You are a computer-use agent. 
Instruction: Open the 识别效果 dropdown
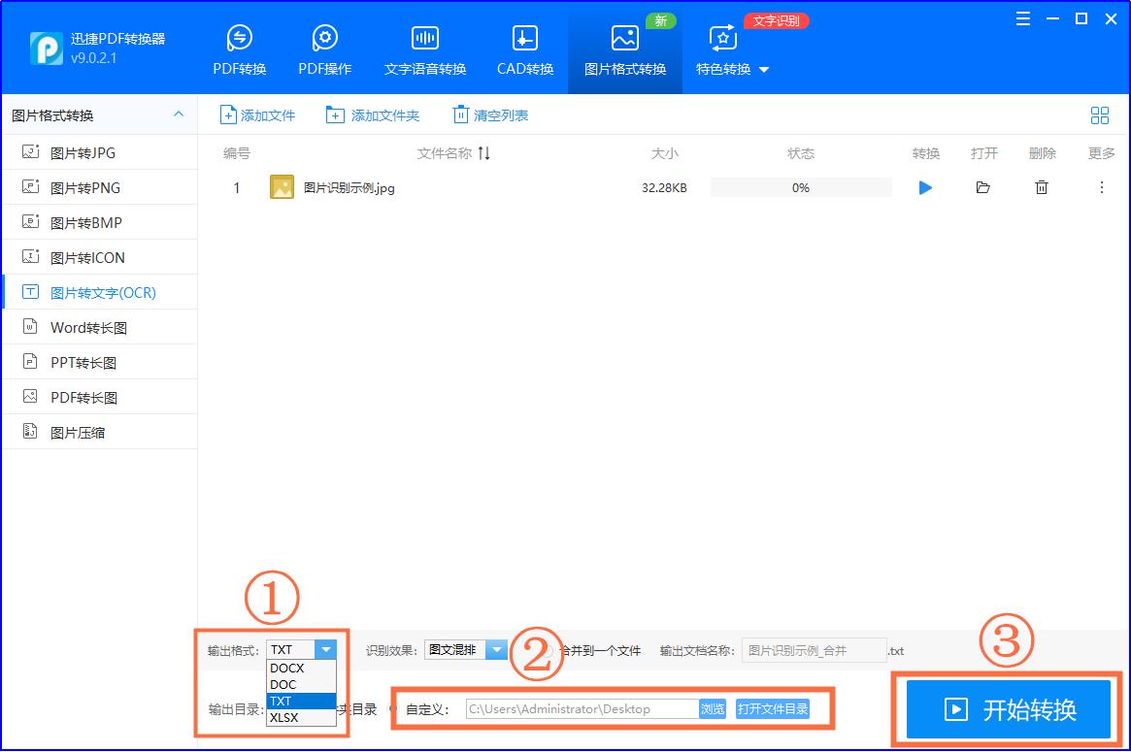(x=496, y=650)
